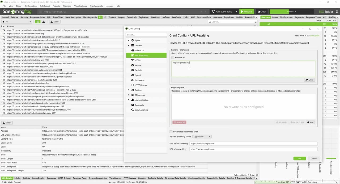Focus the Crawl Config search box
The width and height of the screenshot is (340, 184).
146,35
